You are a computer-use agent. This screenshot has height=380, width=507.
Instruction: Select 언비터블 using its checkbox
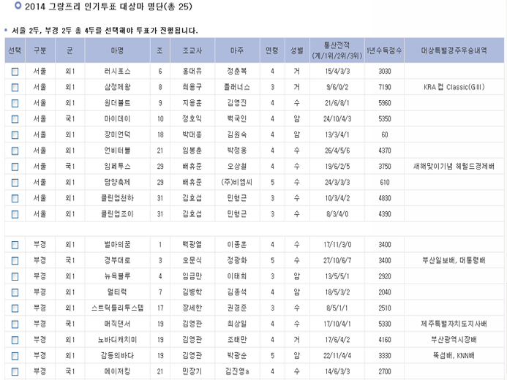(15, 151)
